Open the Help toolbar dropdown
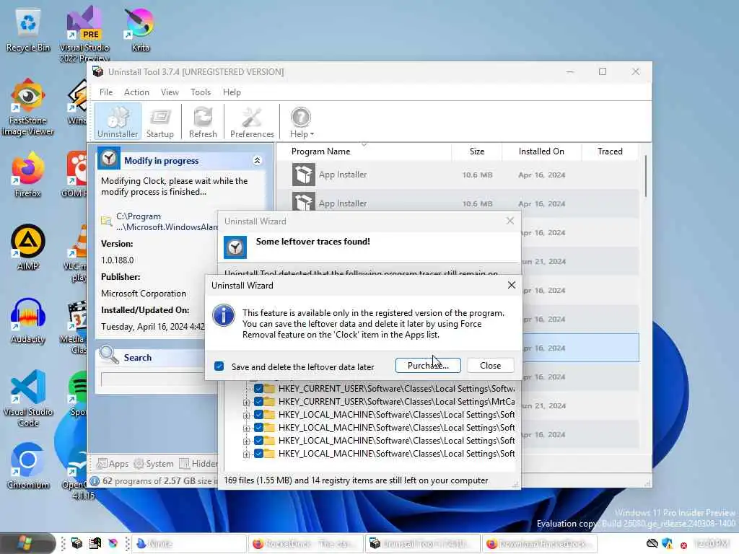Screen dimensions: 739x554 click(301, 122)
